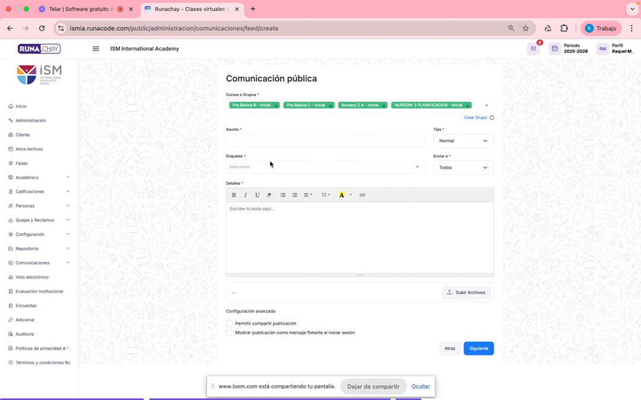This screenshot has height=400, width=641.
Task: Click the Siguiente button
Action: point(478,348)
